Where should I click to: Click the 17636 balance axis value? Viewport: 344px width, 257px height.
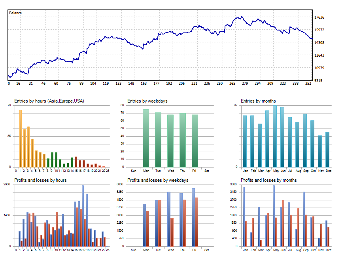click(x=319, y=17)
